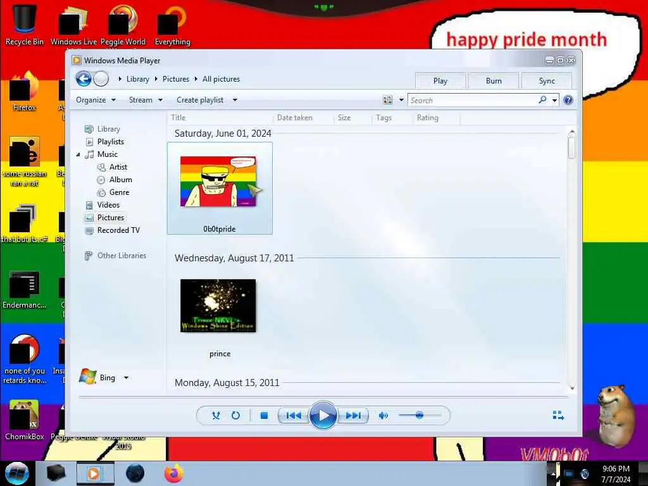The image size is (648, 486).
Task: Toggle repeat in playback controls
Action: pos(235,415)
